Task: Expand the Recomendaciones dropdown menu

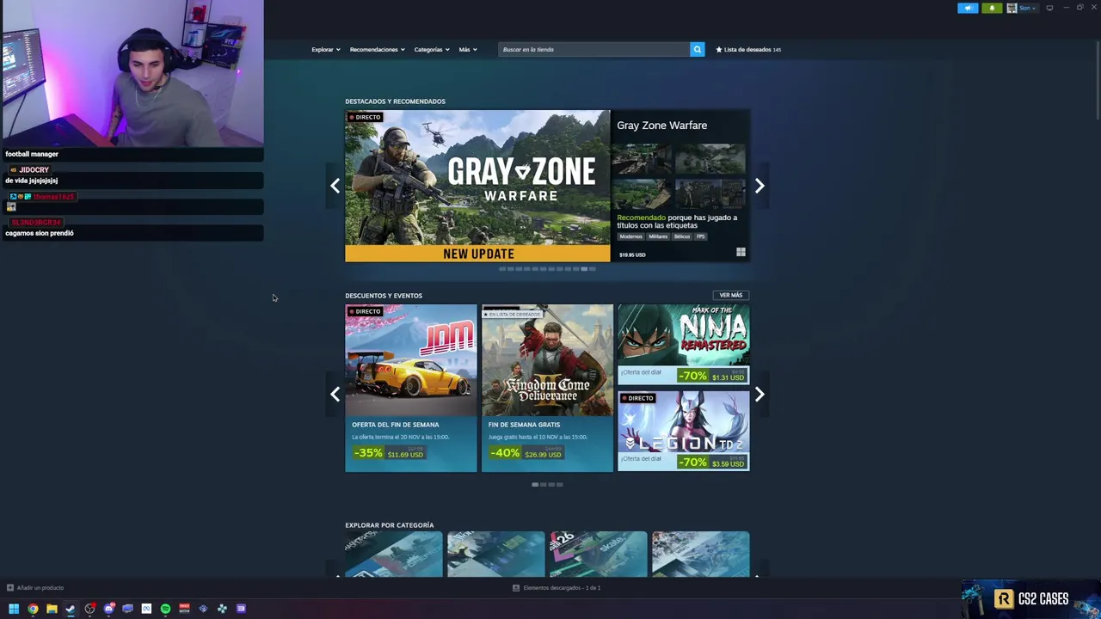Action: [377, 50]
